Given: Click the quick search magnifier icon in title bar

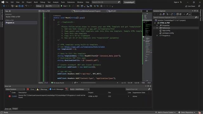Looking at the screenshot, I should pyautogui.click(x=119, y=2).
